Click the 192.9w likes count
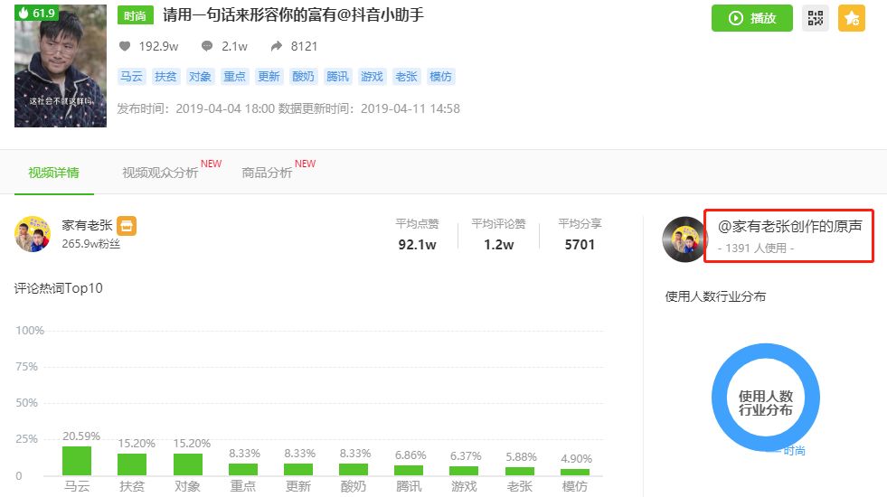Screen dimensions: 887x497 (x=158, y=46)
